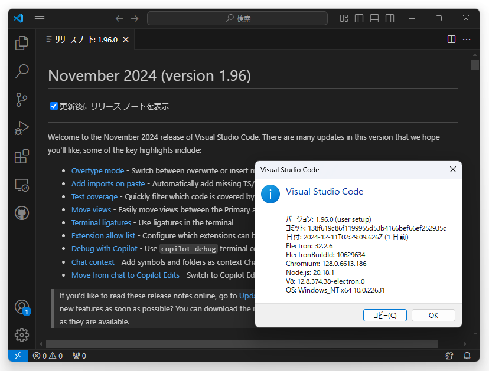Open the Source Control view
The width and height of the screenshot is (489, 371).
click(21, 100)
